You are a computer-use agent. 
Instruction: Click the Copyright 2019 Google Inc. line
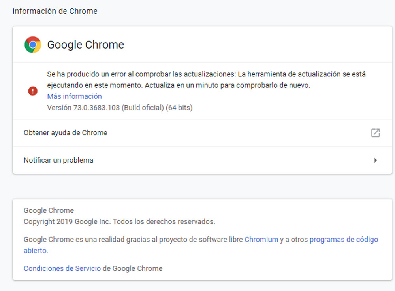(x=119, y=221)
